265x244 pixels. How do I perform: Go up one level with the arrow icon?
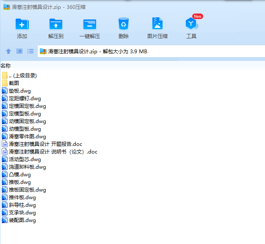[x=8, y=51]
